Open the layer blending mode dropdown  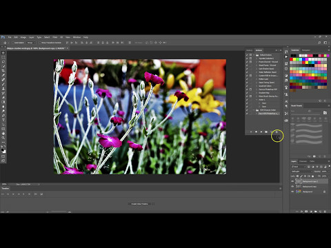click(302, 172)
